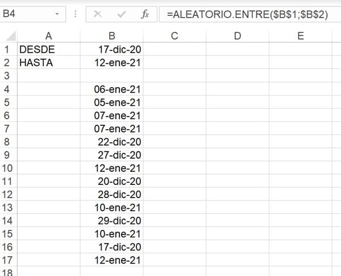
Task: Select row 10 header
Action: click(7, 168)
